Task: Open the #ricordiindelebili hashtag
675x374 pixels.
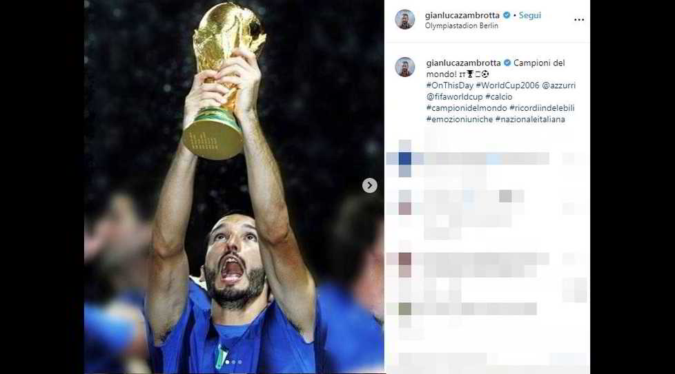Action: [542, 107]
